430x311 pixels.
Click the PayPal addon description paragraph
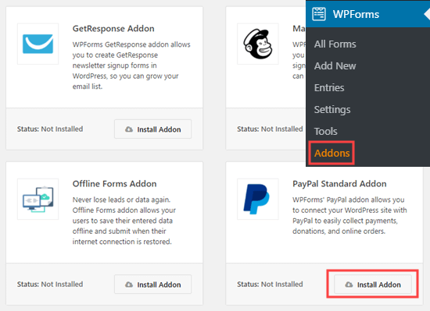pos(349,215)
